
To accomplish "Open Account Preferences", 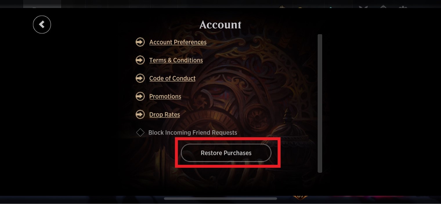I will 178,42.
